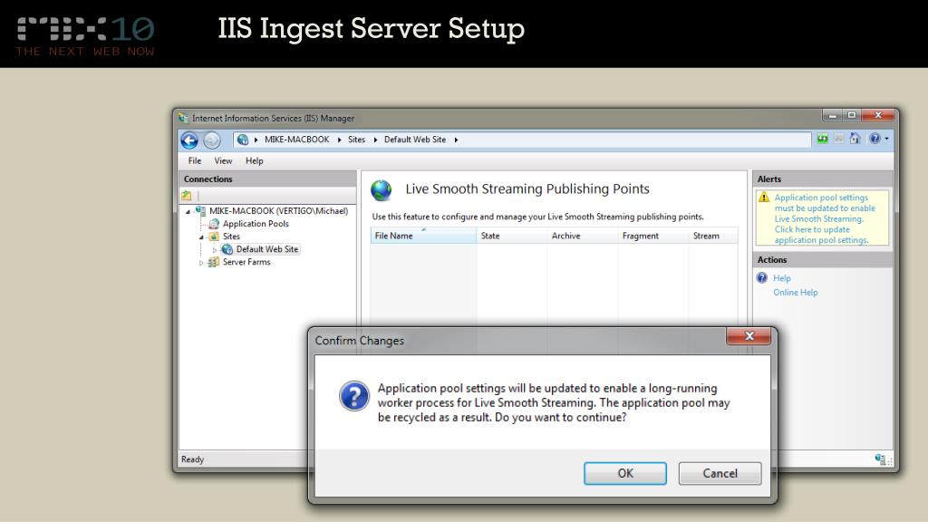Viewport: 928px width, 522px height.
Task: Click Help link in Actions pane
Action: [782, 278]
